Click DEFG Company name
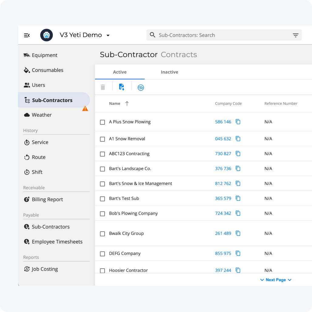Screen dimensions: 312x312 (125, 253)
